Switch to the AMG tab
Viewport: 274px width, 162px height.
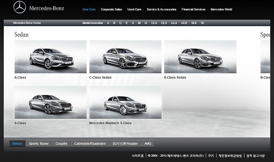point(148,143)
